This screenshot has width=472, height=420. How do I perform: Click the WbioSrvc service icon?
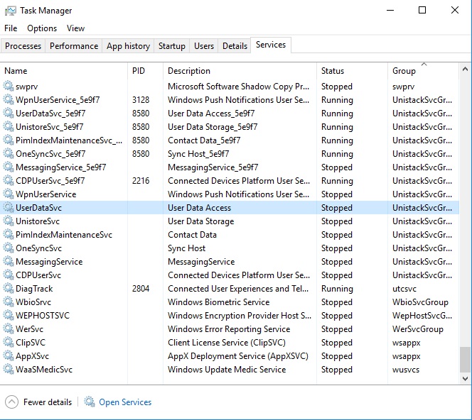(x=9, y=302)
